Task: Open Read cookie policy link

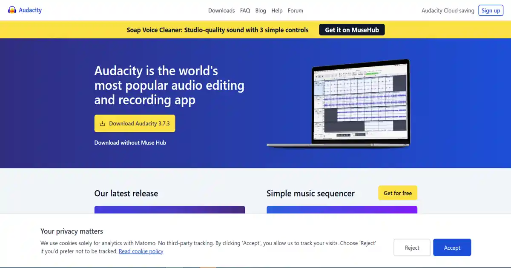Action: (141, 251)
